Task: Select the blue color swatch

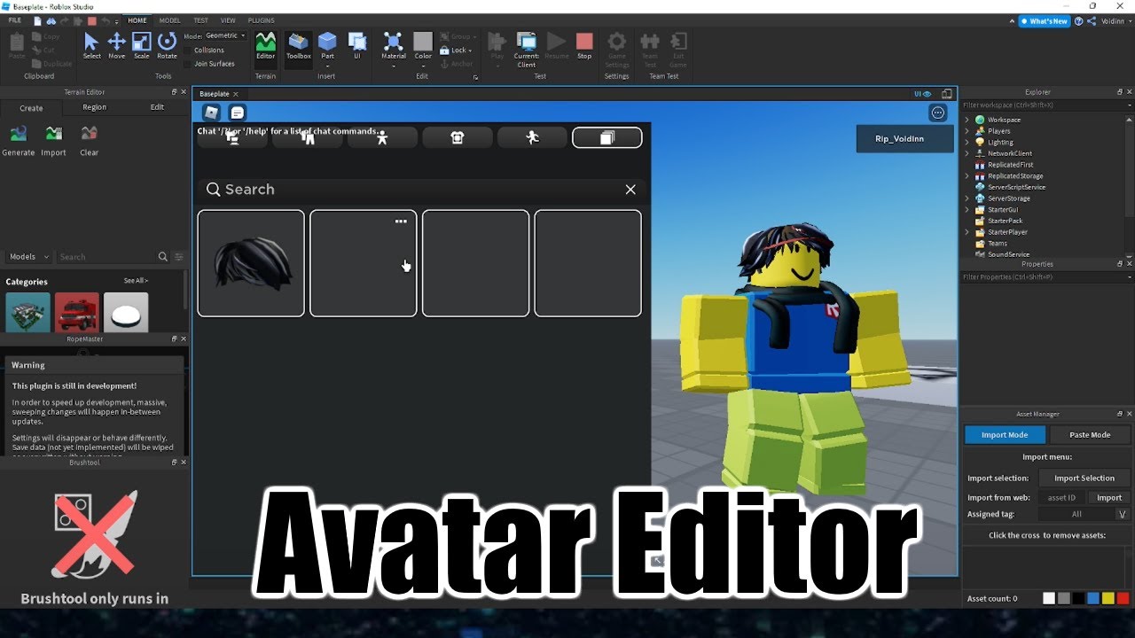Action: 1093,598
